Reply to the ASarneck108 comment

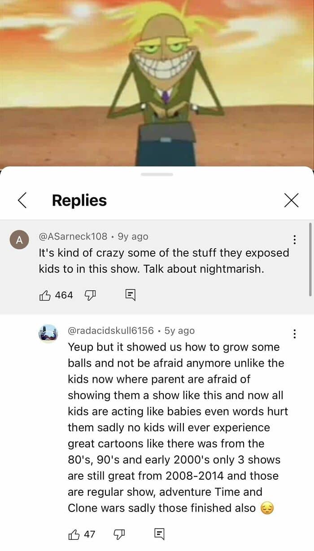click(x=130, y=295)
